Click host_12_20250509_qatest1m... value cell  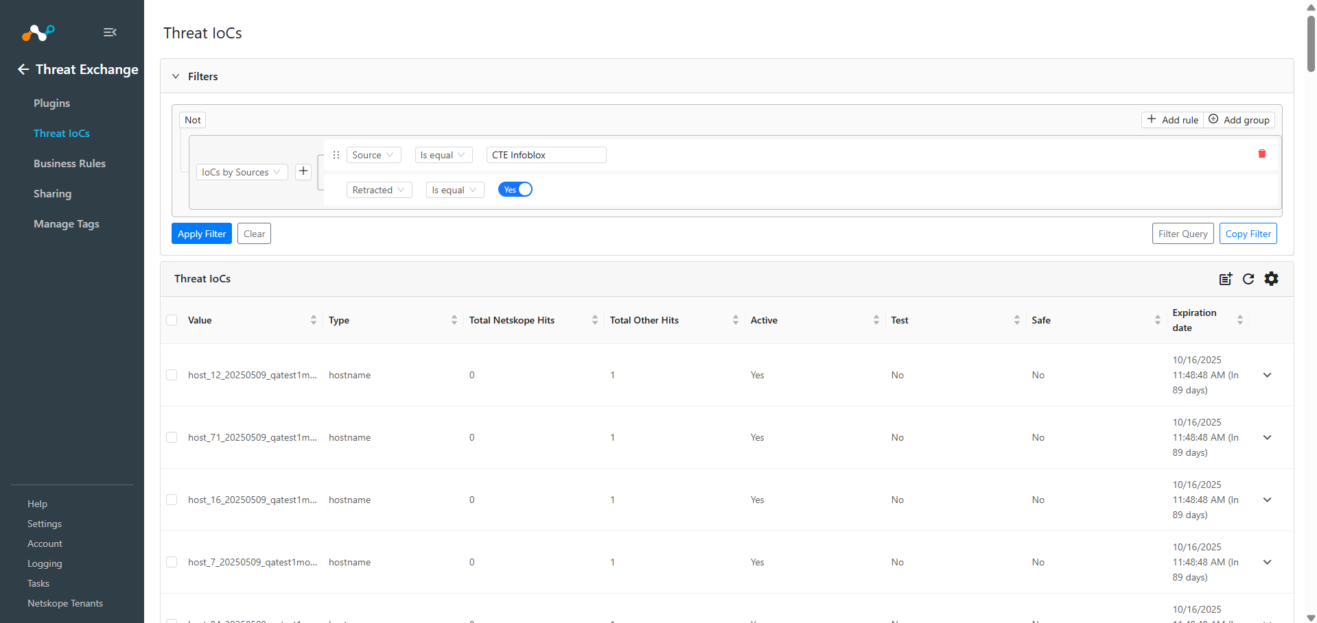coord(253,375)
